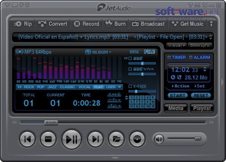Open the Broadcast tool
226x162 pixels.
pyautogui.click(x=148, y=24)
